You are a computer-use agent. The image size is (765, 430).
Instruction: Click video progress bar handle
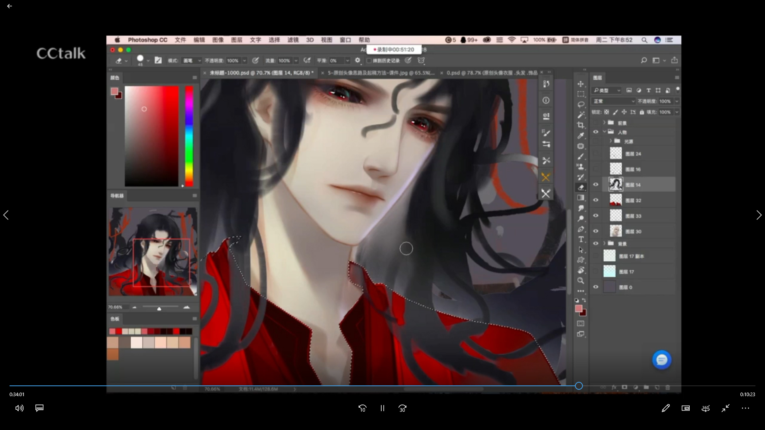[x=579, y=386]
